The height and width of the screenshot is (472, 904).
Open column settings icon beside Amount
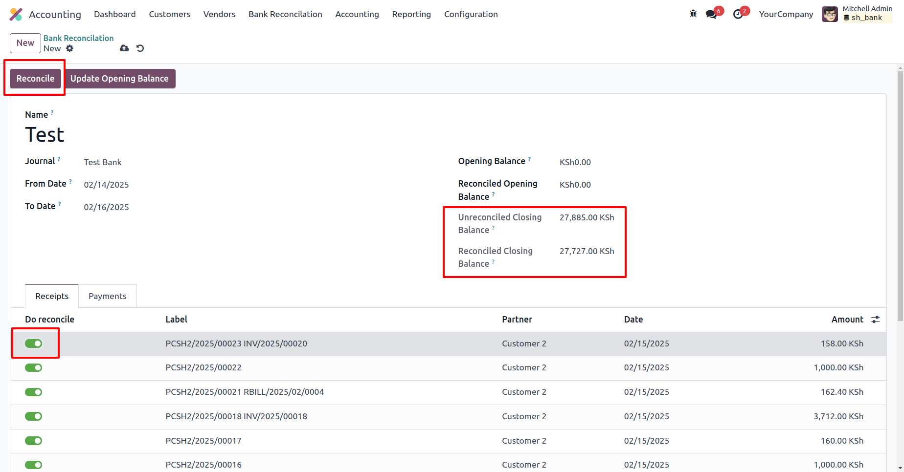875,320
